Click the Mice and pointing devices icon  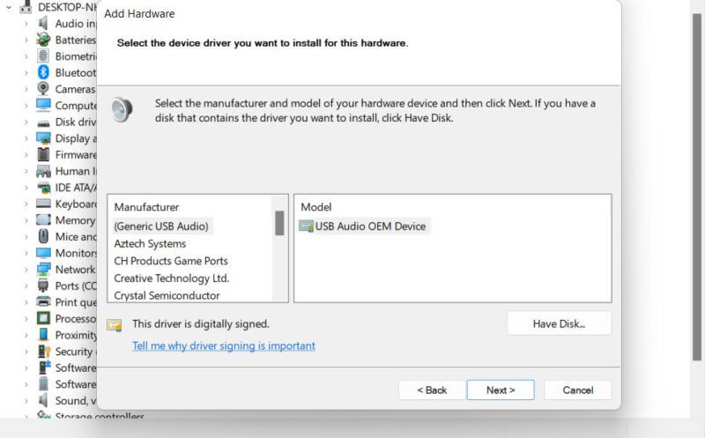pyautogui.click(x=43, y=236)
